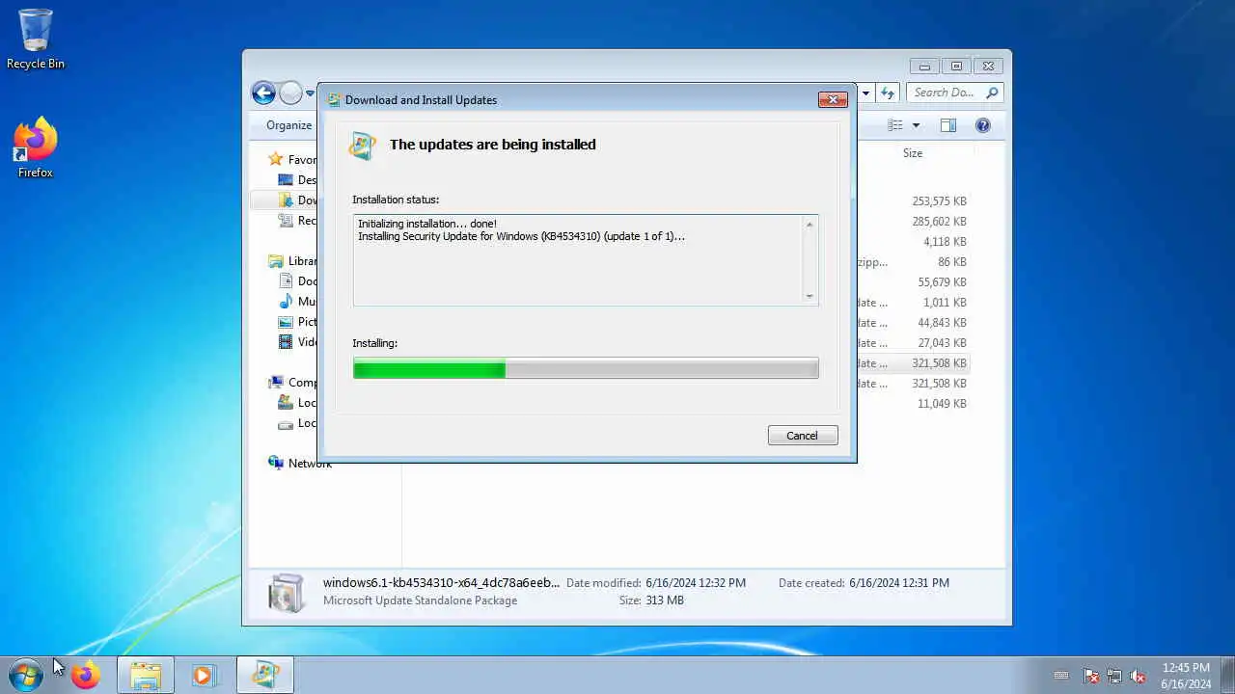Launch Firefox from the taskbar
Viewport: 1235px width, 694px height.
(x=85, y=676)
